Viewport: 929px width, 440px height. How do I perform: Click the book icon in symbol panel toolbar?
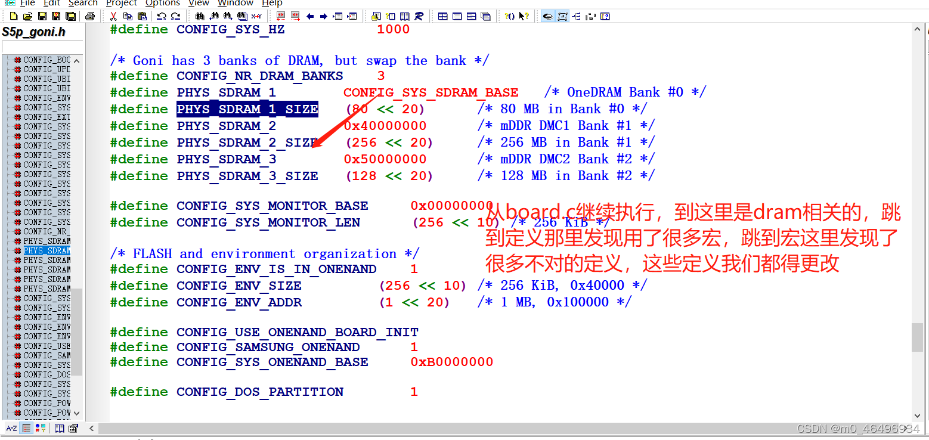click(x=60, y=428)
